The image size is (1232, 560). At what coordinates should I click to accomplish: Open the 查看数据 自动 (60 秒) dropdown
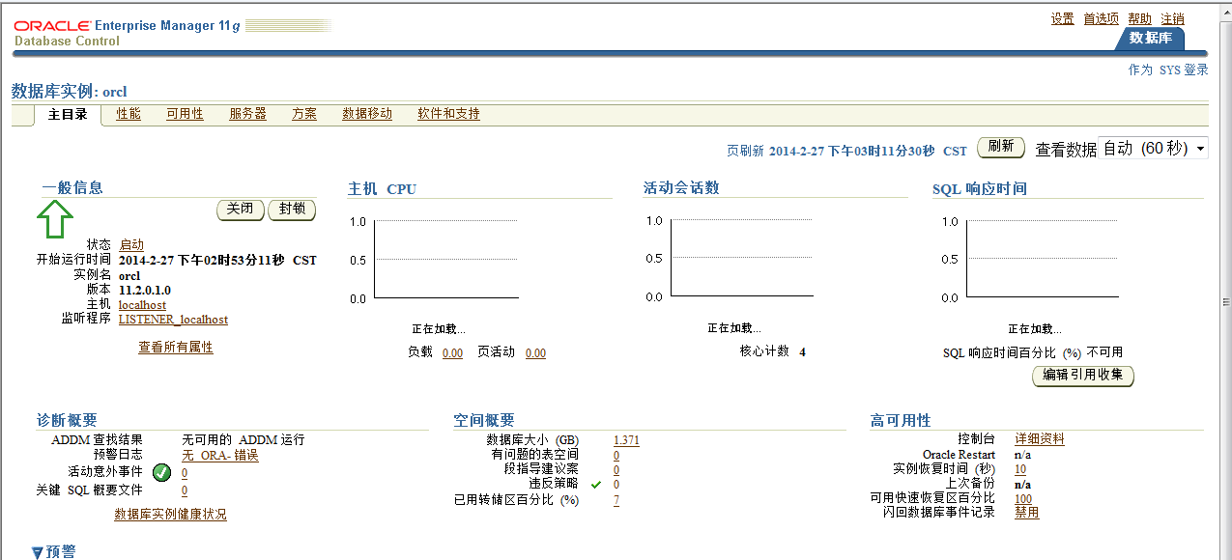tap(1154, 149)
